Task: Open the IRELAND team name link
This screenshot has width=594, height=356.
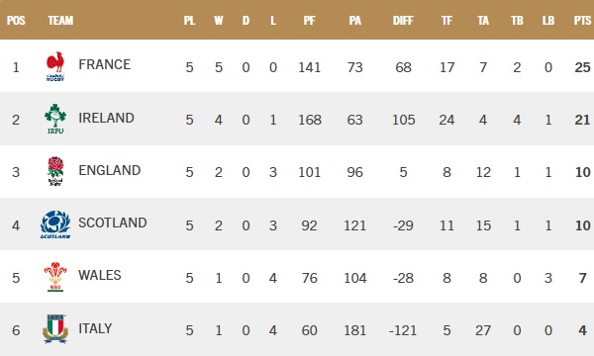Action: tap(107, 118)
